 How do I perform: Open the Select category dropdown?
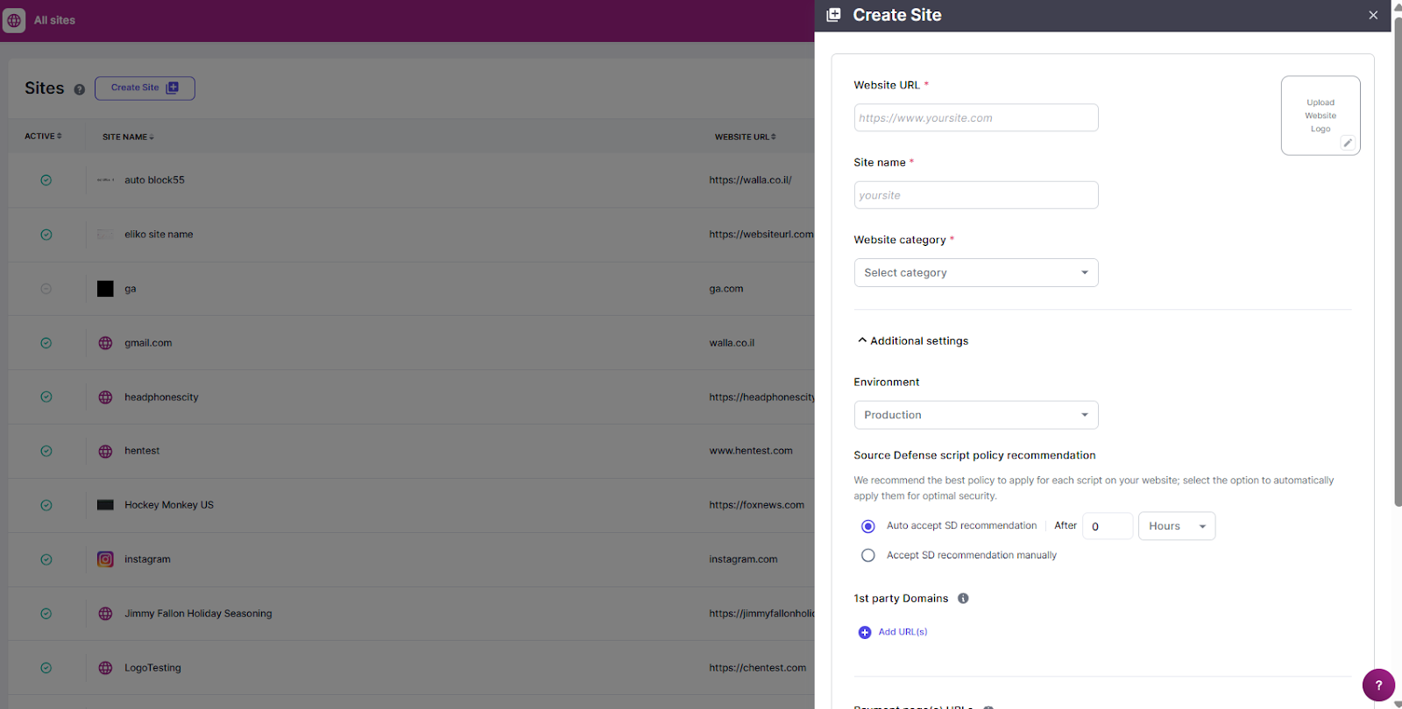coord(975,273)
